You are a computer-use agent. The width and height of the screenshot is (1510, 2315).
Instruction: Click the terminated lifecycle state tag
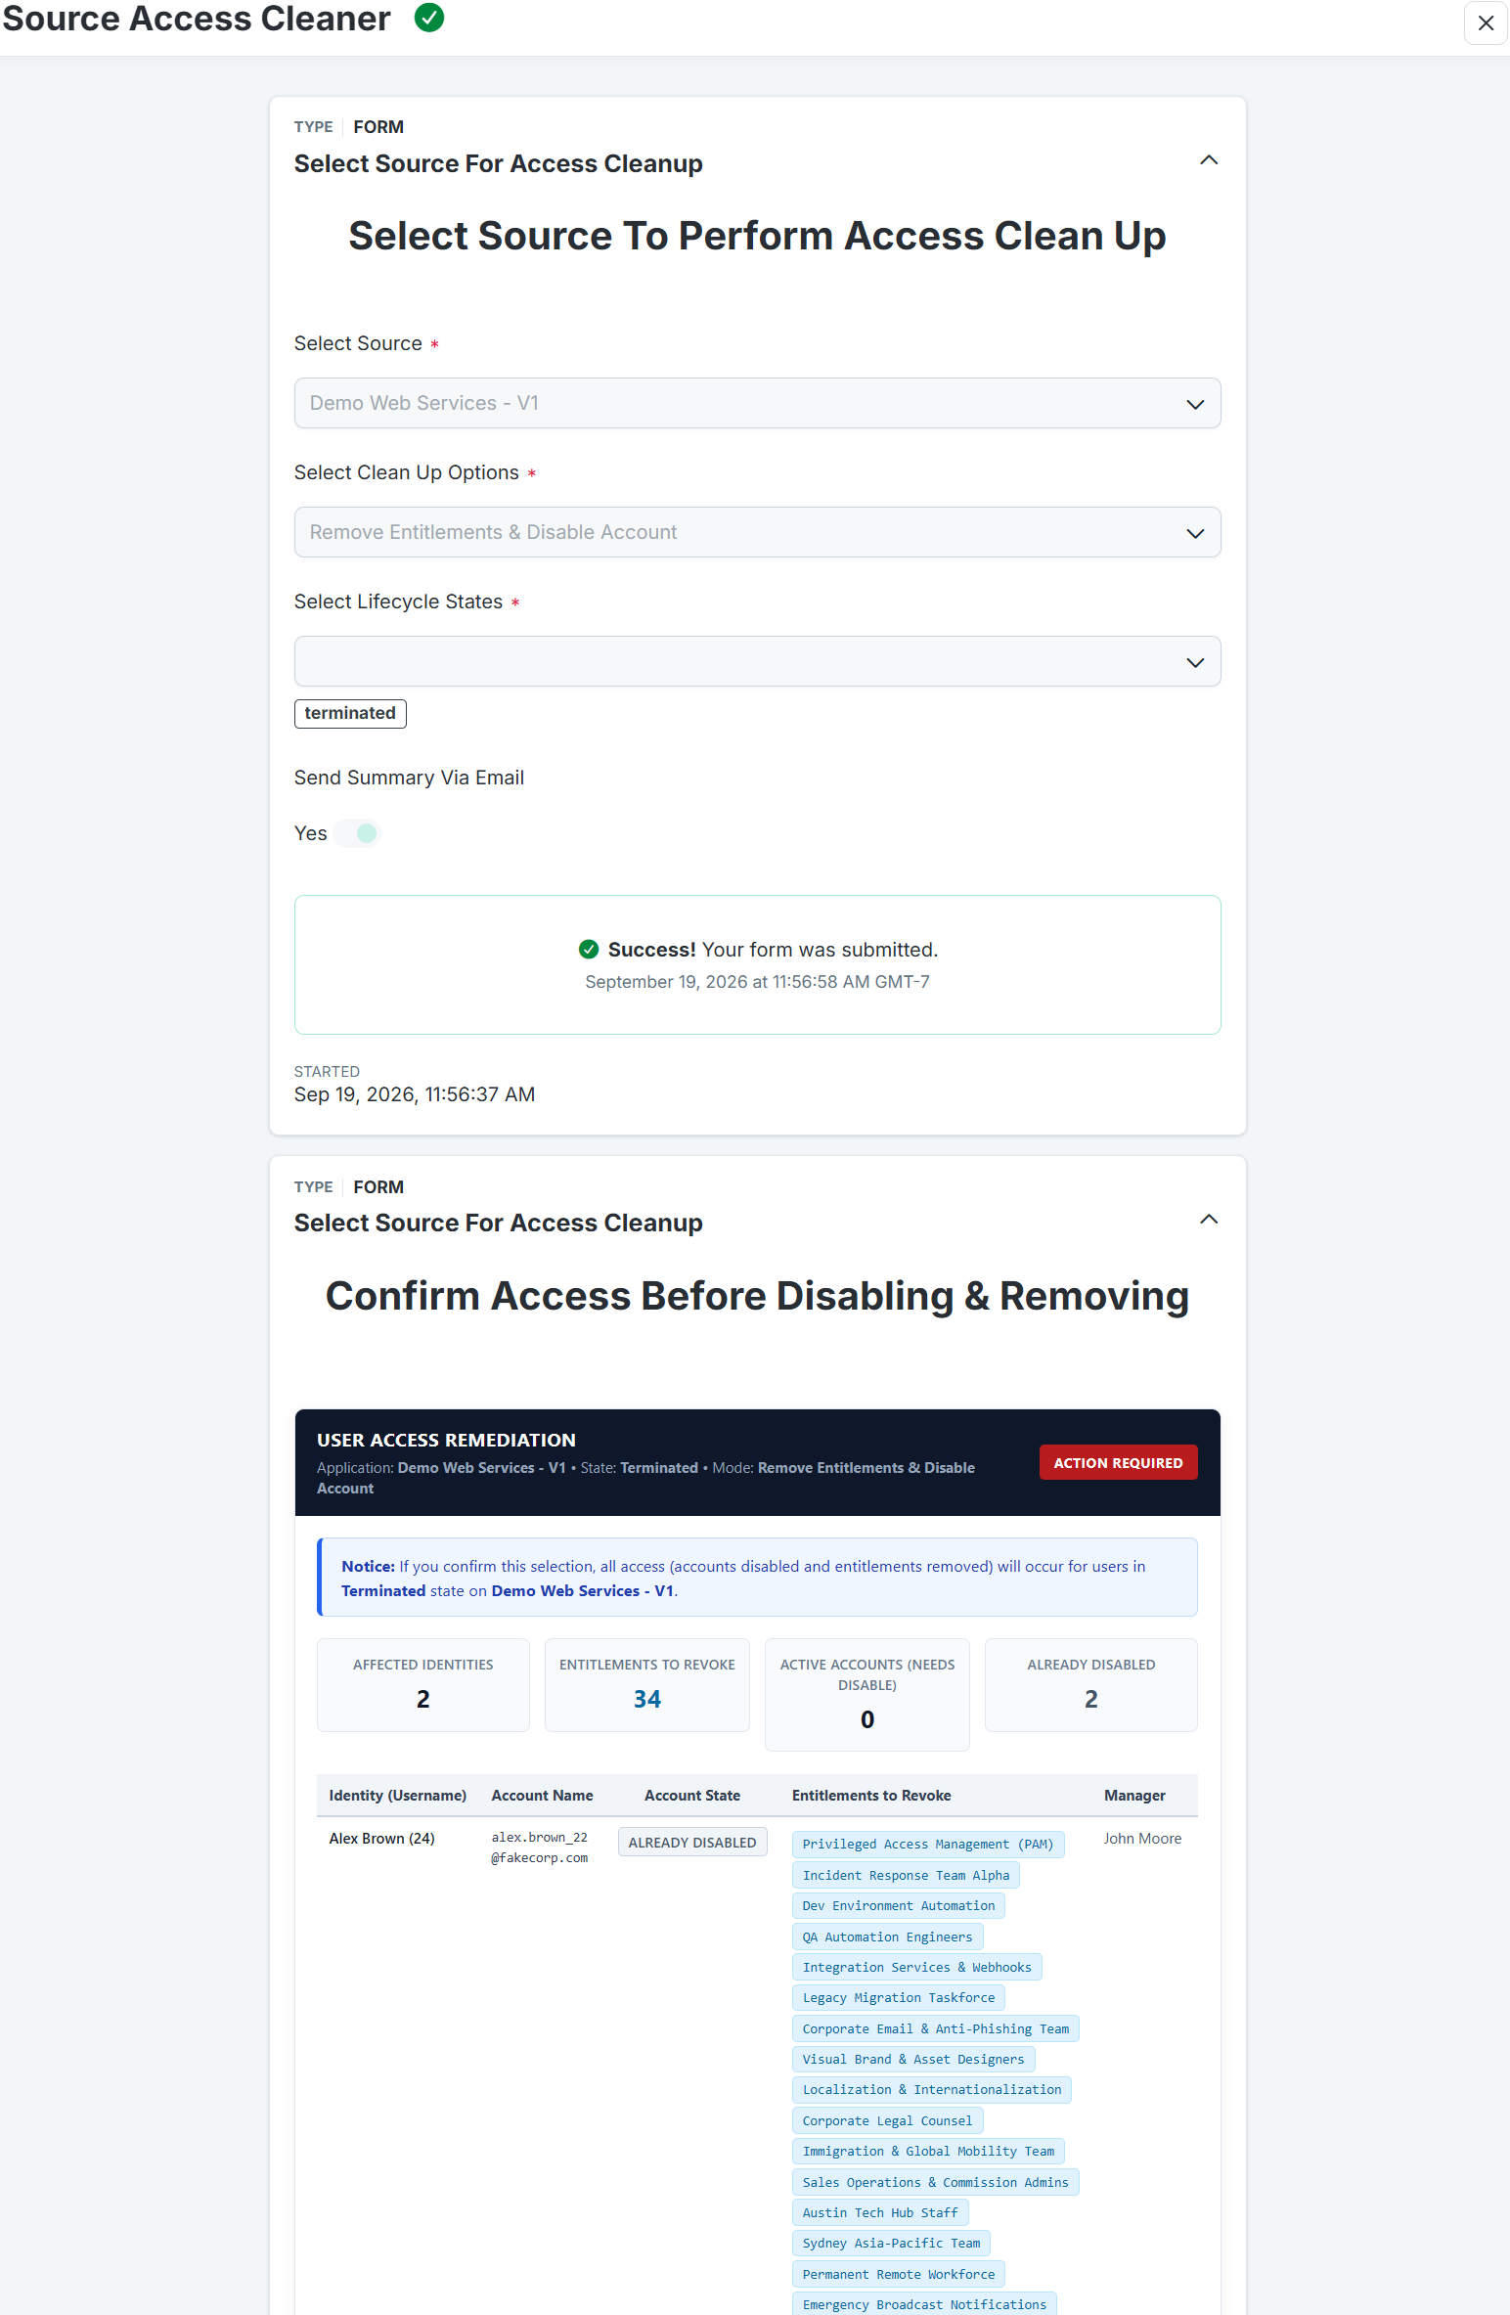point(350,713)
